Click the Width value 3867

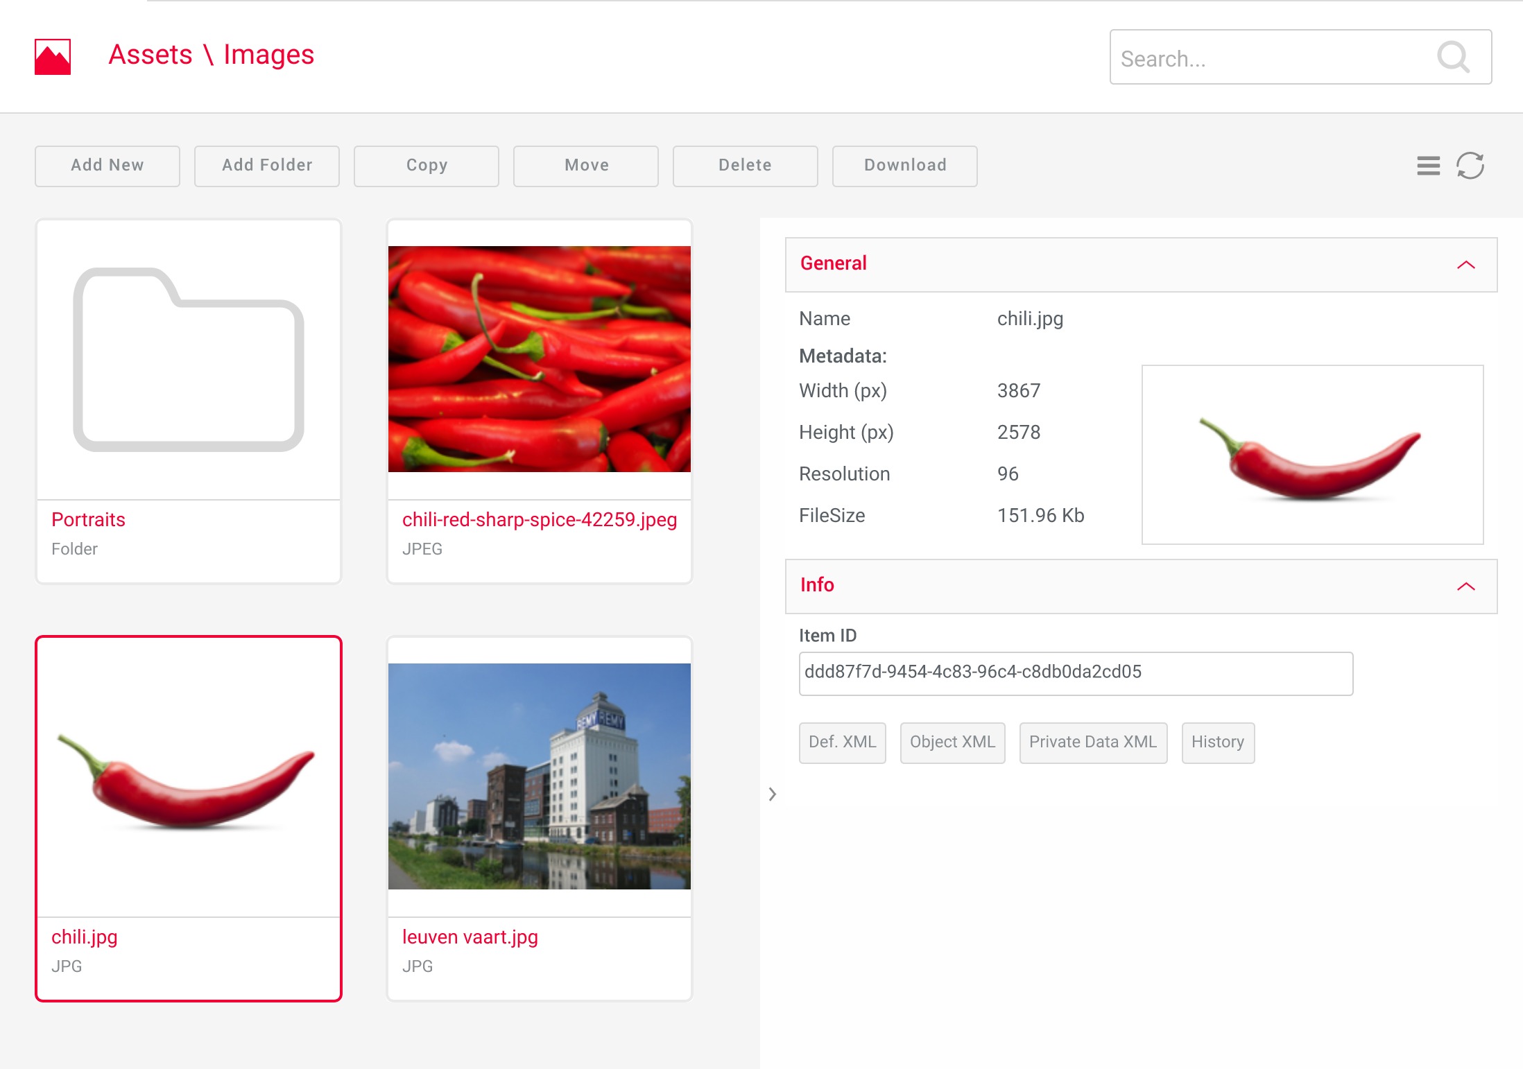(x=1019, y=391)
